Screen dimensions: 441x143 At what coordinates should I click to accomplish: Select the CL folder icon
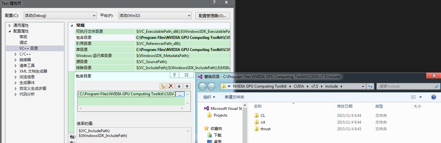coord(257,115)
